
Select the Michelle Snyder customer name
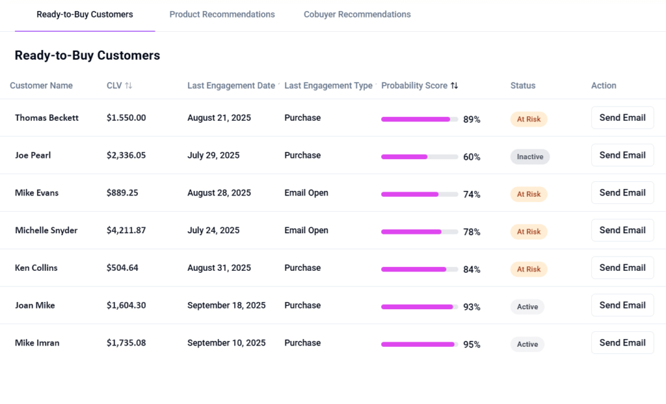coord(46,231)
